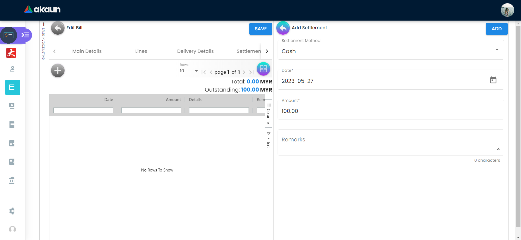Open the grid view toggle icon
The image size is (521, 240).
(x=263, y=69)
